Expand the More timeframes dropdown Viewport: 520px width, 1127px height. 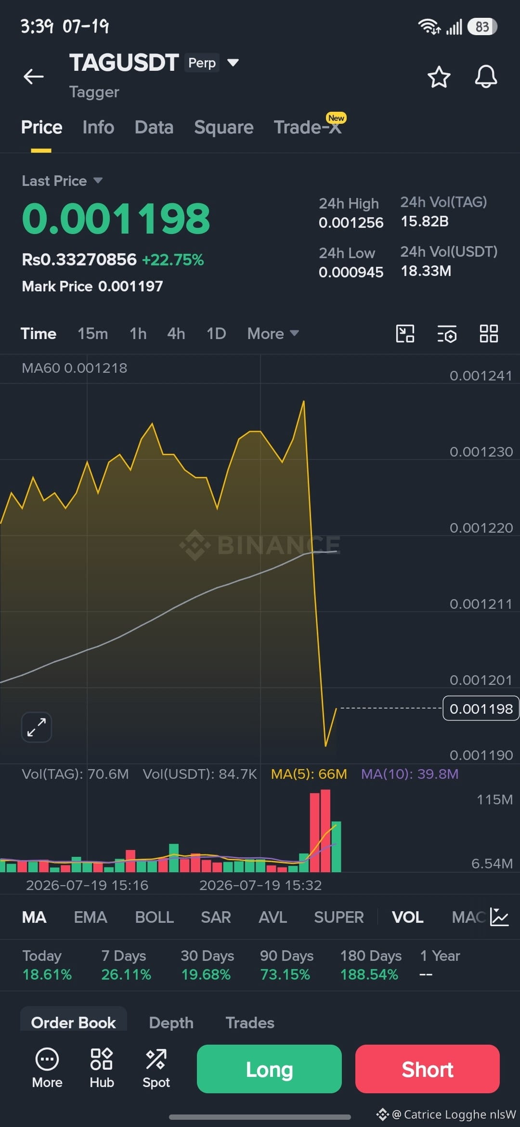tap(273, 333)
